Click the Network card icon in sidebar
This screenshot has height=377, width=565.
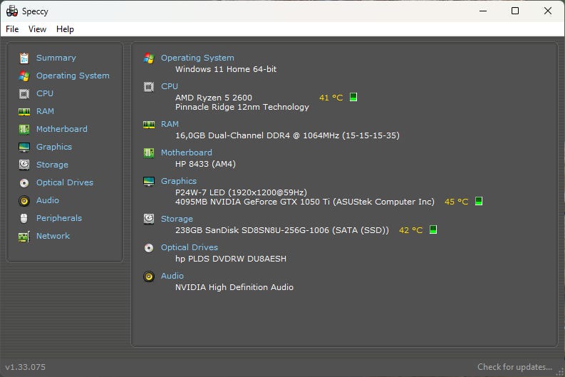pyautogui.click(x=24, y=237)
